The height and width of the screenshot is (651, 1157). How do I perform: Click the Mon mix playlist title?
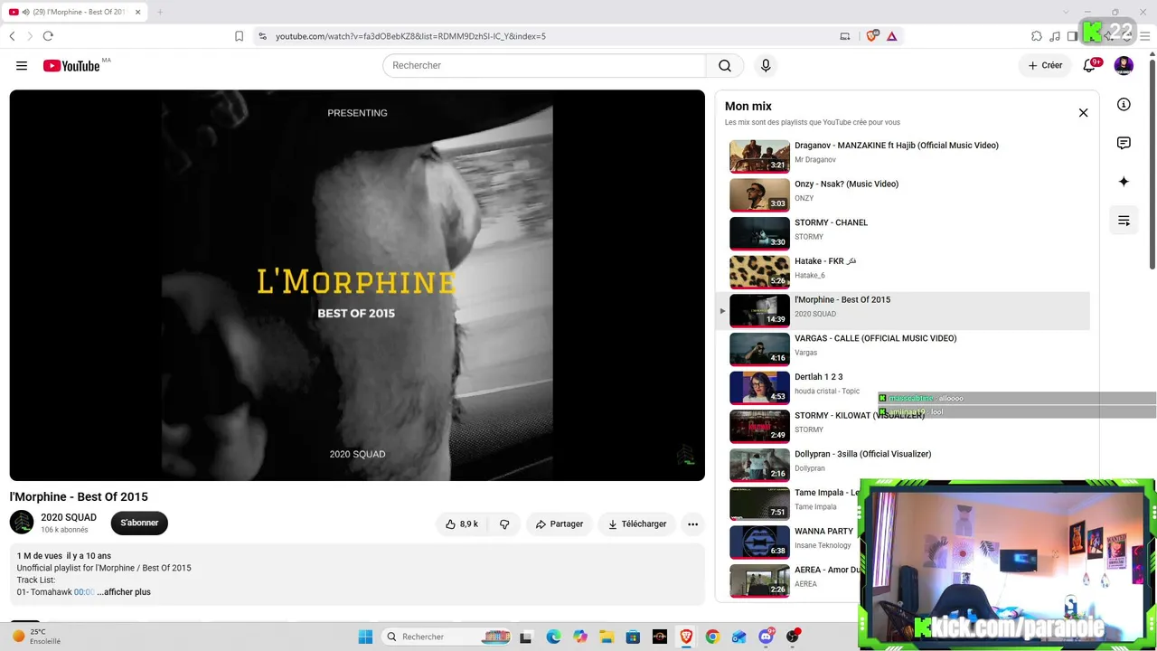tap(748, 106)
